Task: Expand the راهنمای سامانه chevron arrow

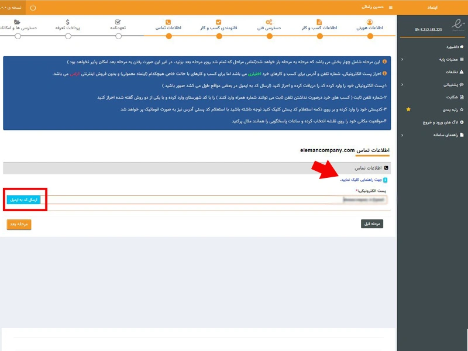Action: [x=402, y=135]
